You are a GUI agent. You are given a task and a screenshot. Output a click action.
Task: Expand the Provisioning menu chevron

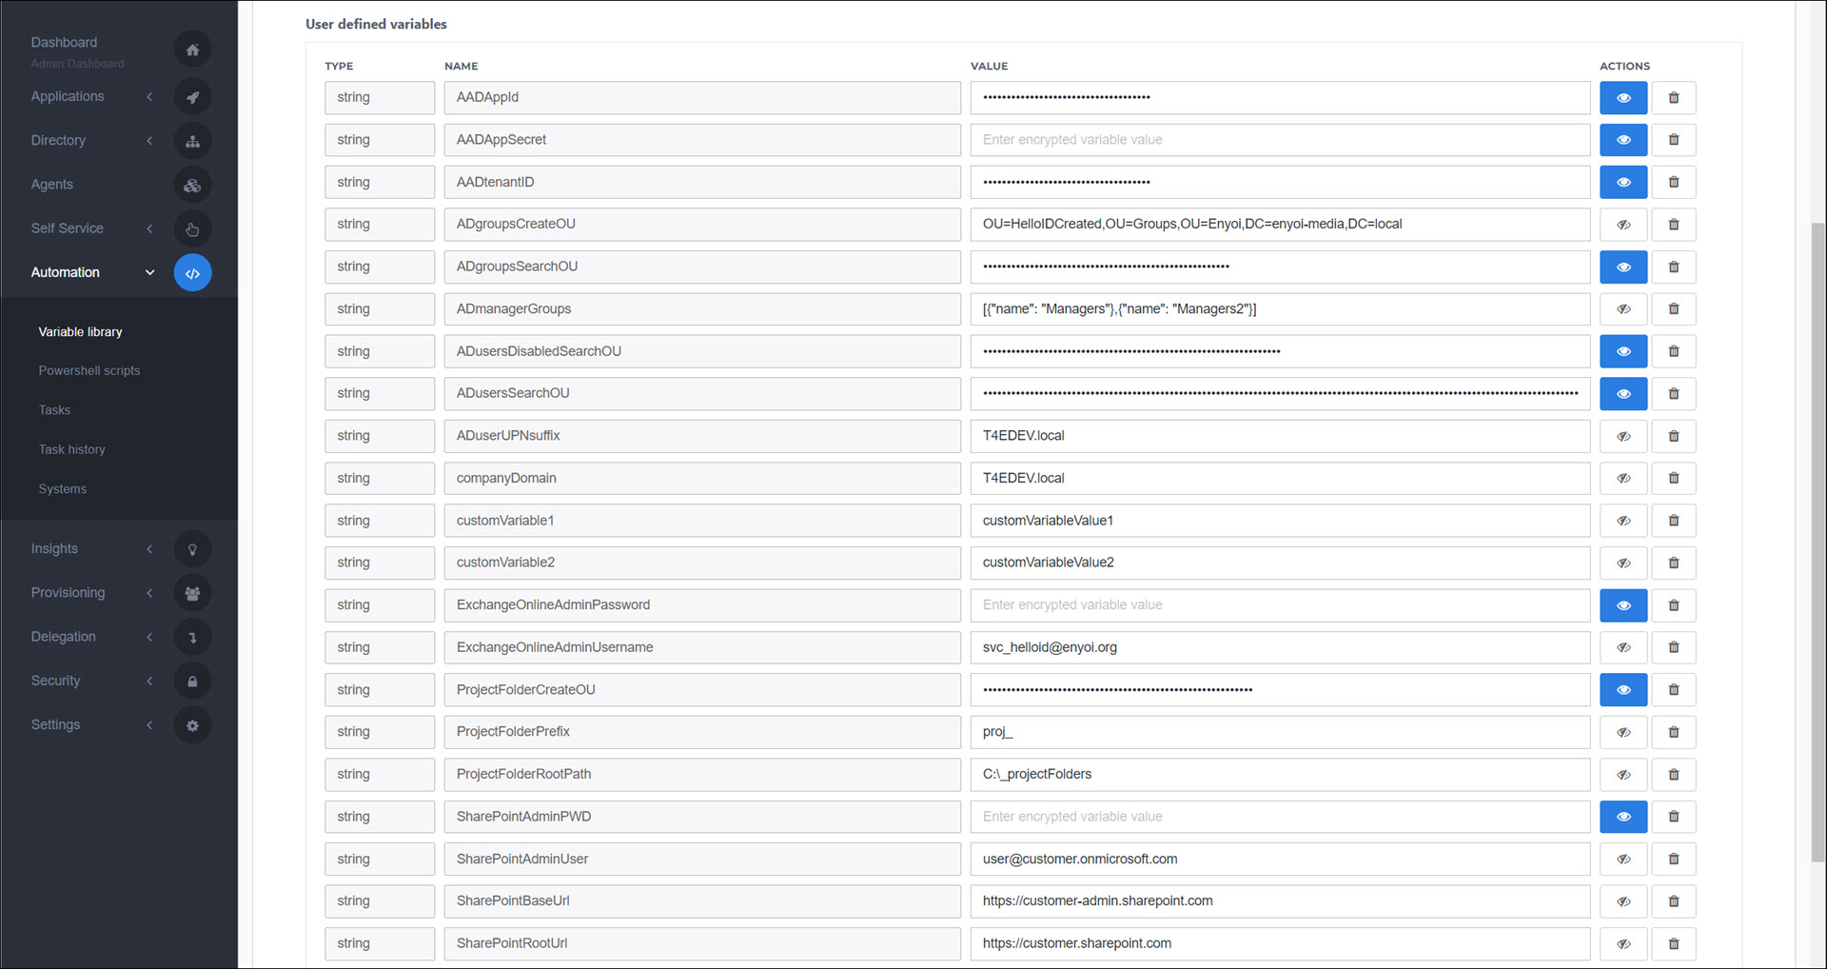point(149,593)
